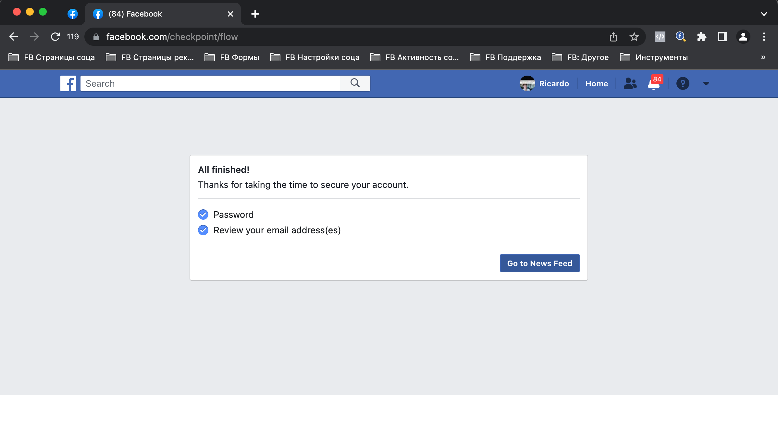Expand the tab search chevron
This screenshot has width=778, height=442.
[x=764, y=14]
